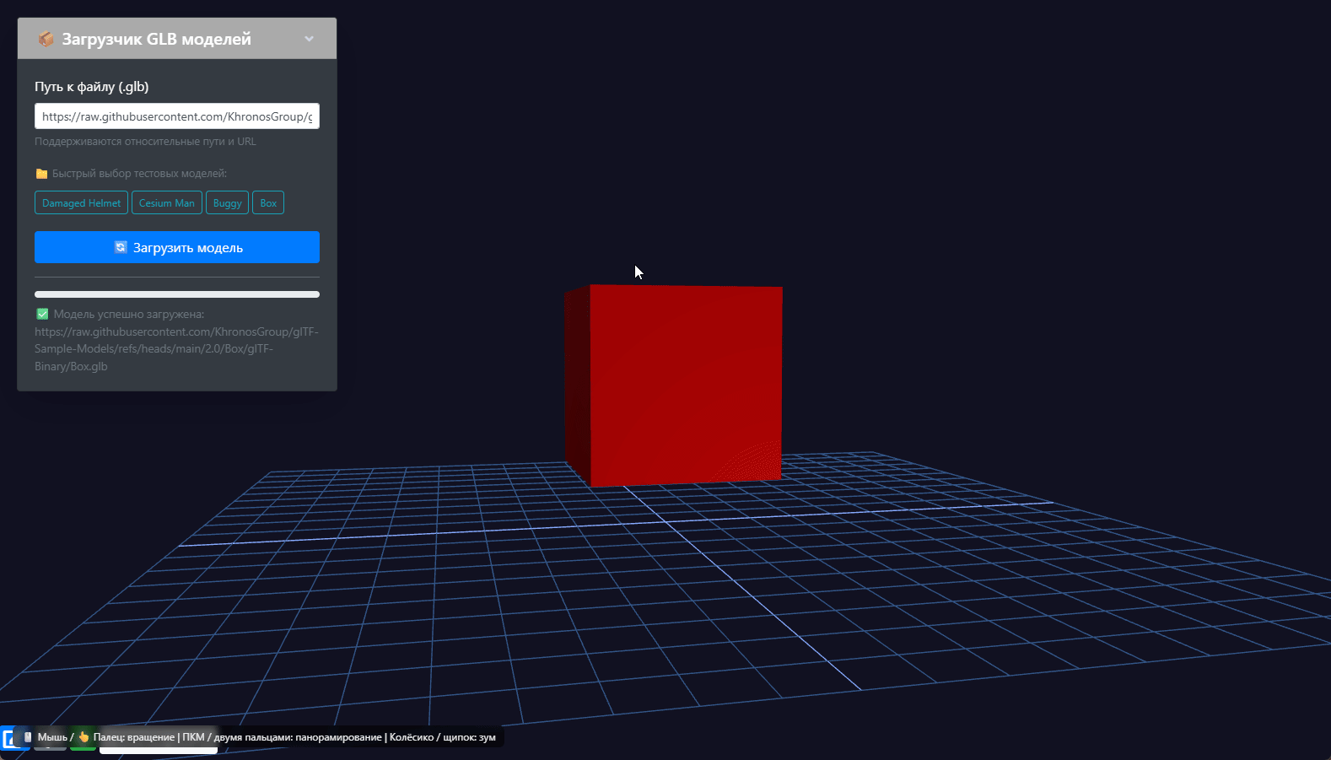Collapse the GLB loader panel chevron
The width and height of the screenshot is (1331, 760).
point(309,39)
